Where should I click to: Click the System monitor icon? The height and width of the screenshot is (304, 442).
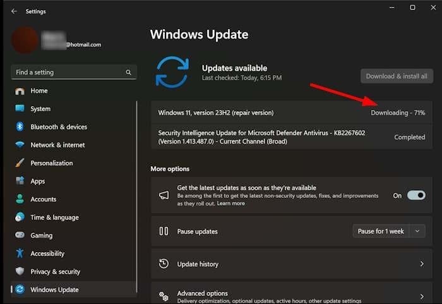point(20,108)
